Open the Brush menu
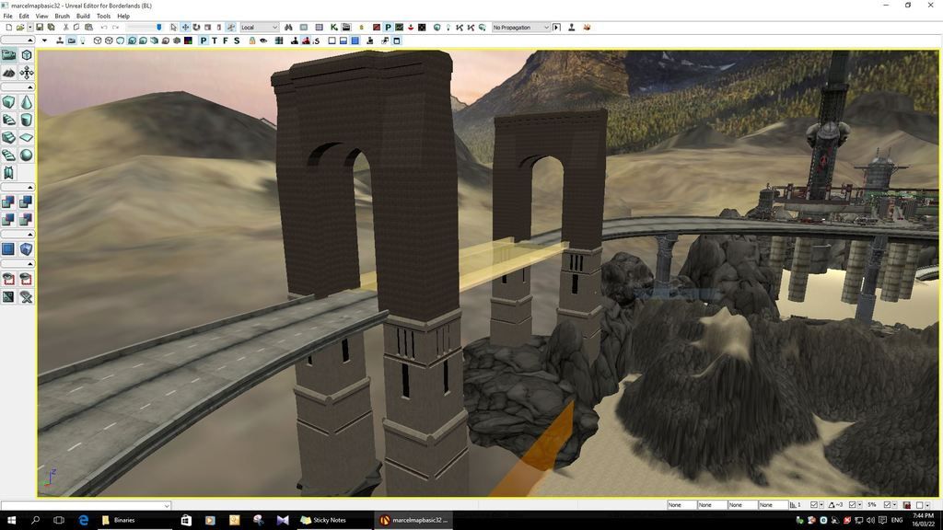Viewport: 943px width, 530px height. (62, 17)
